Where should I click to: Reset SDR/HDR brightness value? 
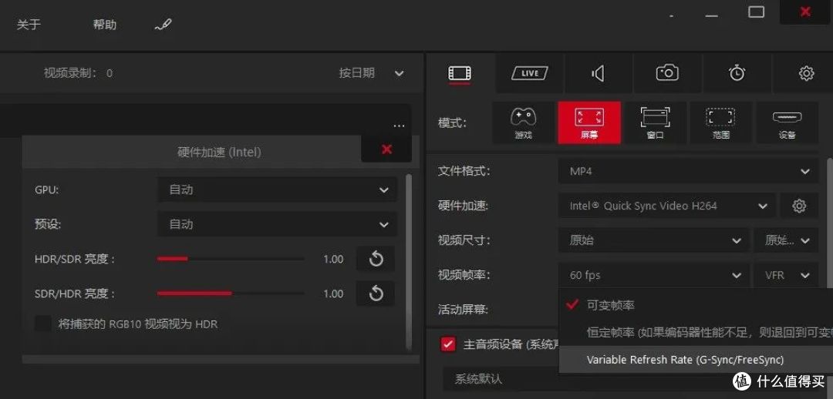pyautogui.click(x=376, y=293)
